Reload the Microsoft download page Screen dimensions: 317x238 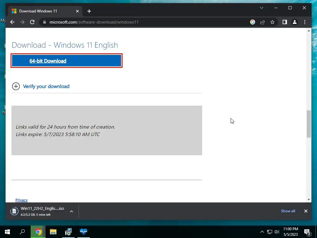[32, 22]
